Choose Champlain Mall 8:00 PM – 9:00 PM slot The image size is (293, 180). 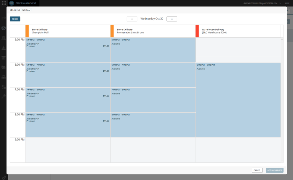click(68, 125)
